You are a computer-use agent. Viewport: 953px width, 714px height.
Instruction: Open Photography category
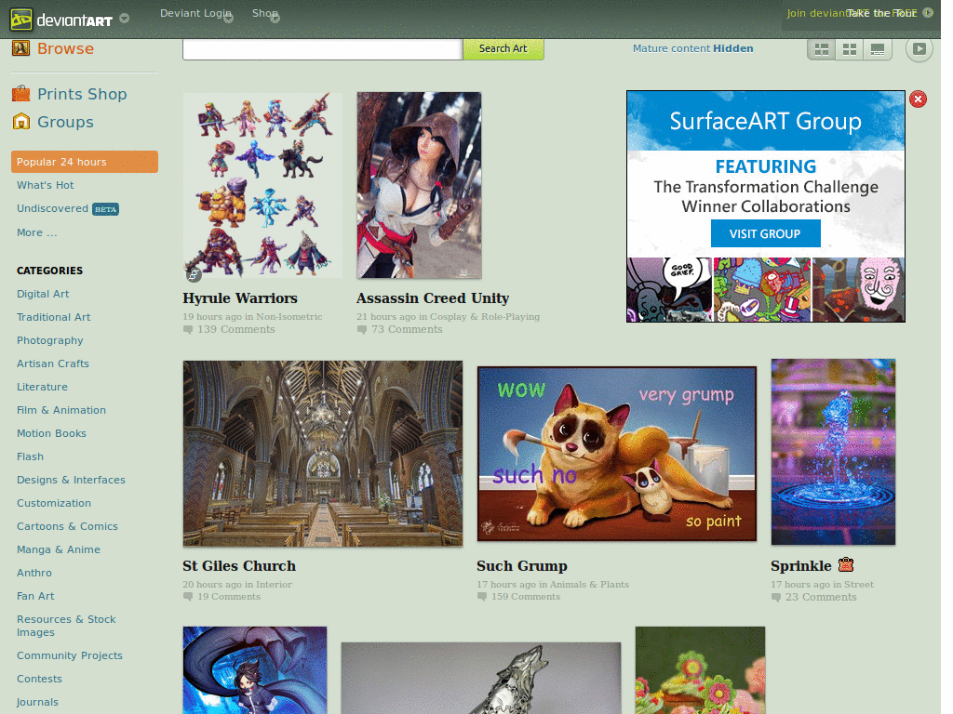(50, 340)
